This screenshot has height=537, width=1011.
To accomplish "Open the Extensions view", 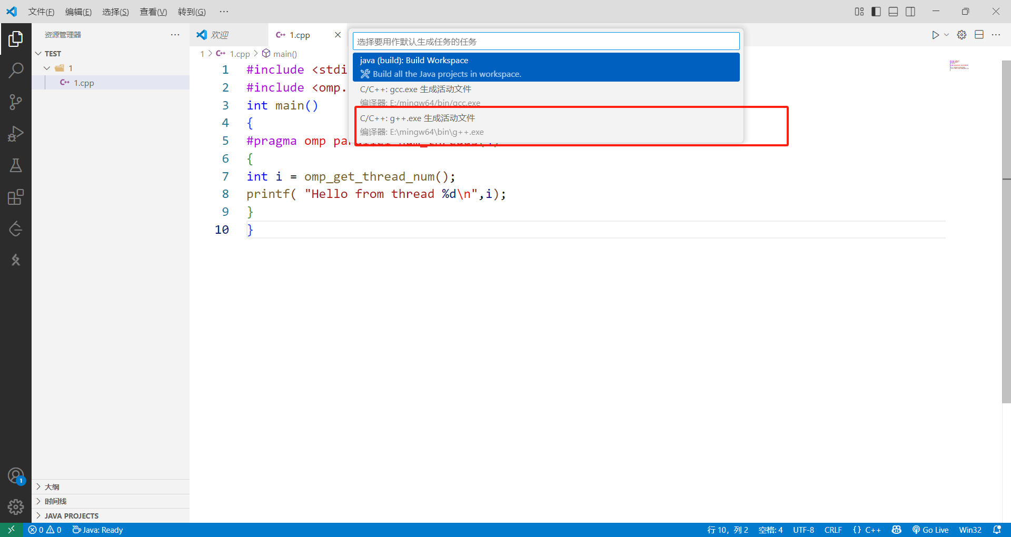I will coord(16,197).
